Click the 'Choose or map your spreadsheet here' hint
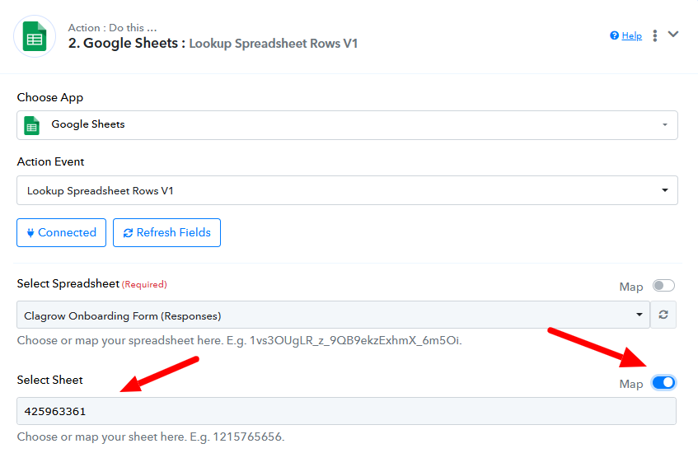 (240, 340)
